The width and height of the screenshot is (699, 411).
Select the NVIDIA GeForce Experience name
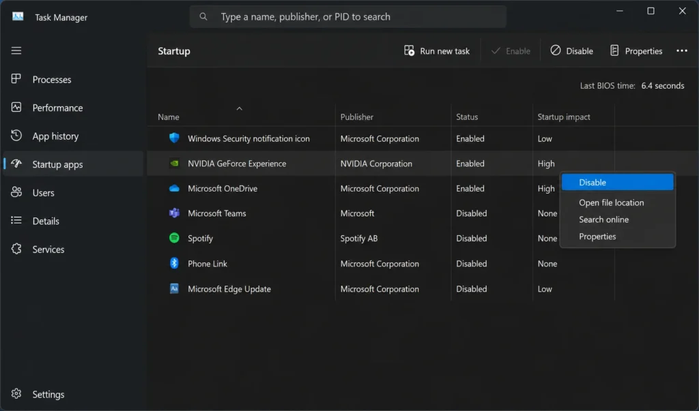click(x=237, y=164)
